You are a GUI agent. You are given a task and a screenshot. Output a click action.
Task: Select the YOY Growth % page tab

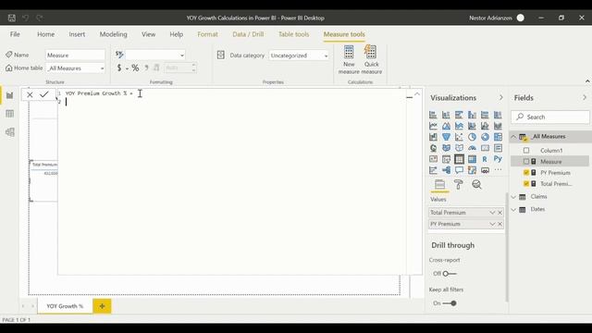65,306
